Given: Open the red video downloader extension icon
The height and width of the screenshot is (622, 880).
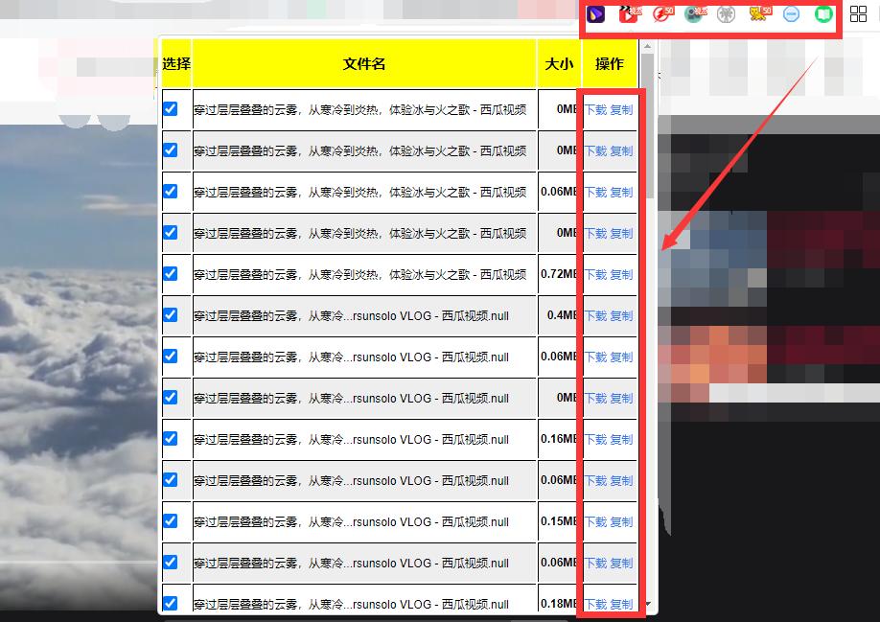Looking at the screenshot, I should tap(630, 14).
